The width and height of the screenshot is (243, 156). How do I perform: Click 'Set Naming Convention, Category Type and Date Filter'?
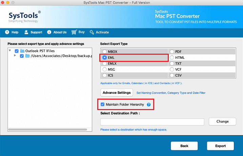(x=171, y=93)
